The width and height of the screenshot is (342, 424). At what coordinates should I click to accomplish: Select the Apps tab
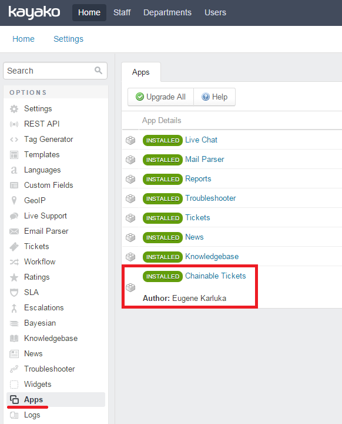pos(141,72)
